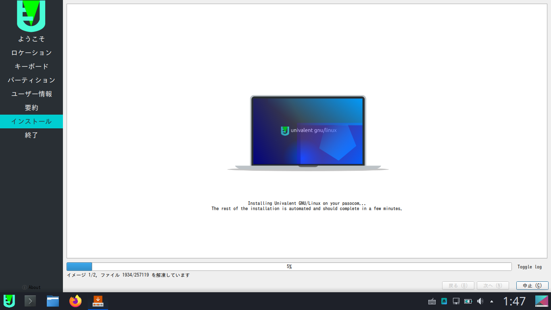This screenshot has height=310, width=551.
Task: Click the Univalent logo in installer sidebar
Action: (31, 16)
